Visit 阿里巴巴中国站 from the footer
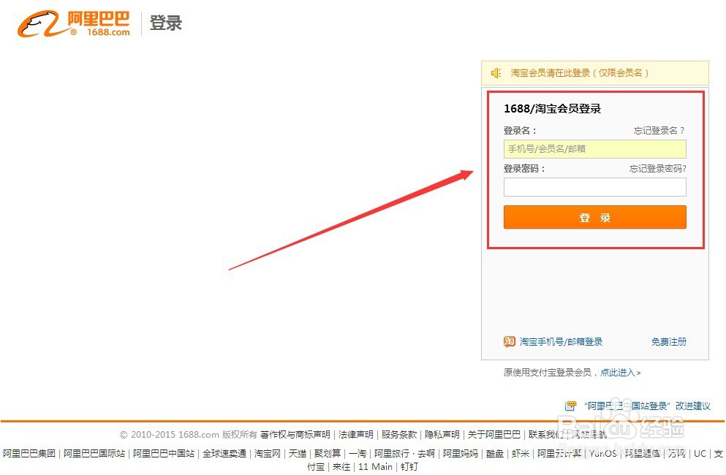 coord(164,453)
